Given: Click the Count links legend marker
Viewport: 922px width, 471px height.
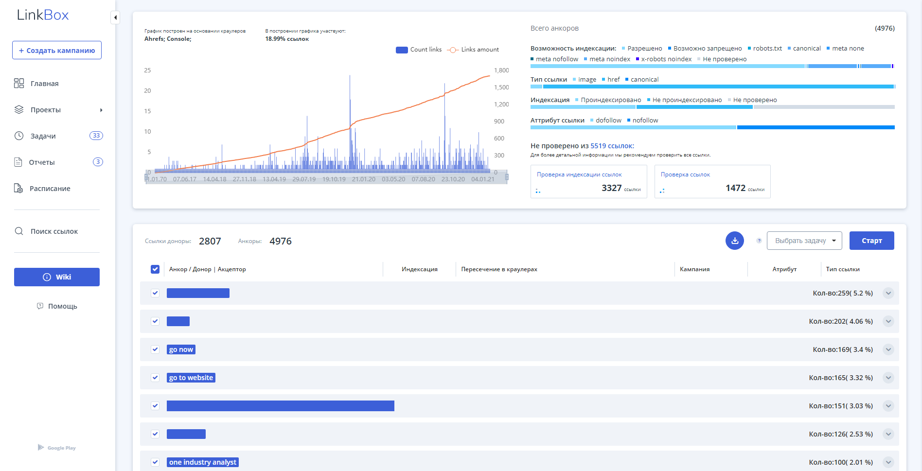Looking at the screenshot, I should [x=402, y=50].
